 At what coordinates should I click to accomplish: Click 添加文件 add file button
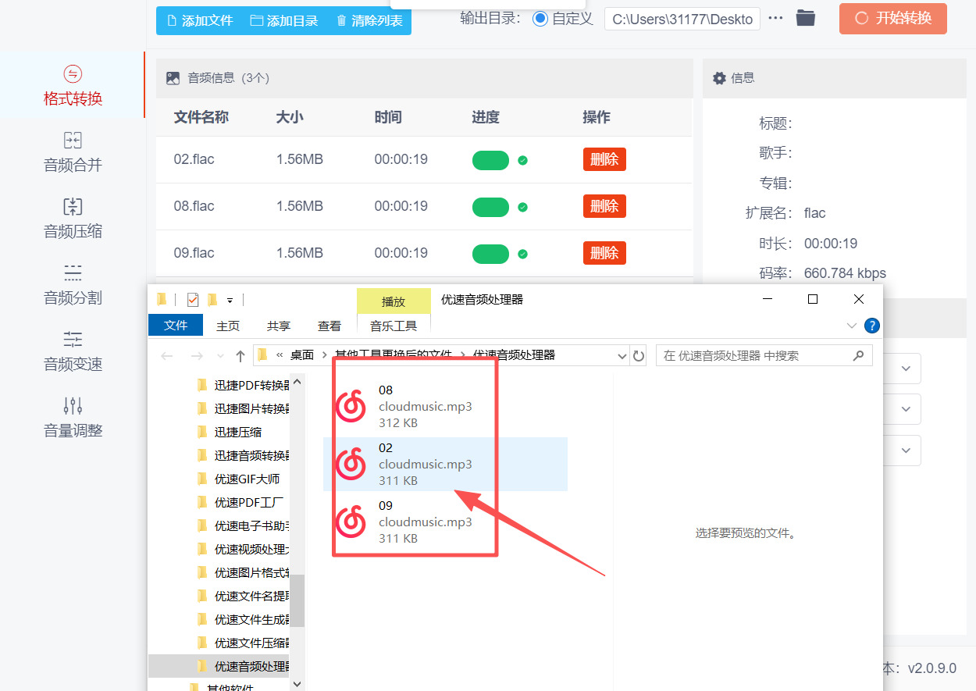[200, 20]
